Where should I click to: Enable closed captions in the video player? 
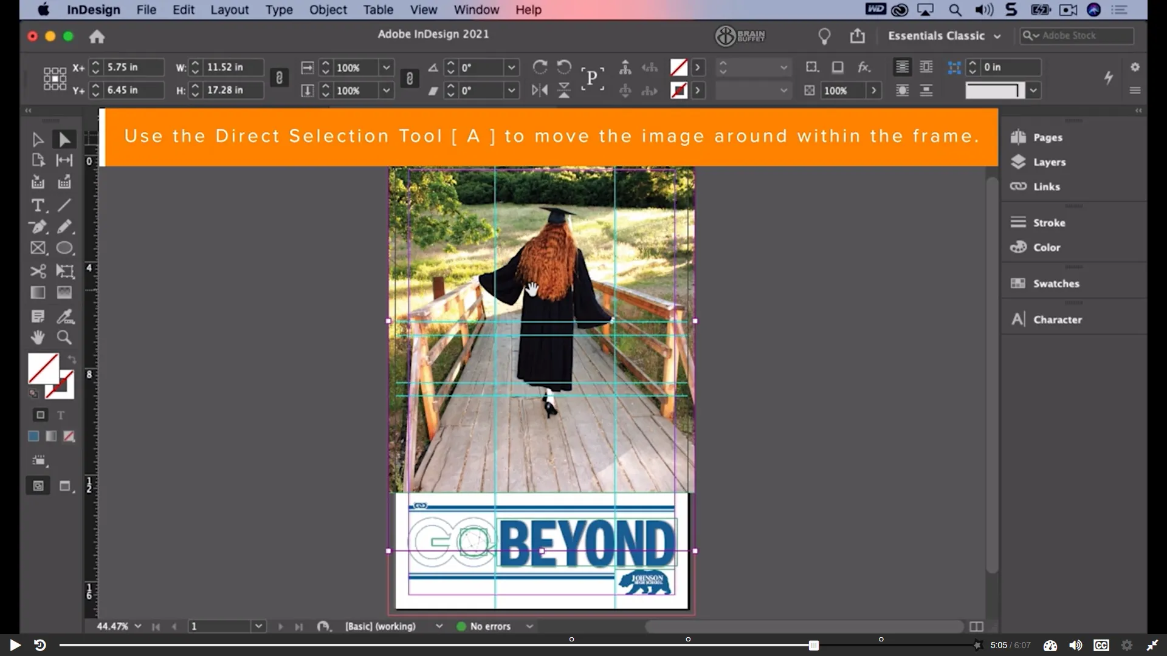(x=1101, y=645)
